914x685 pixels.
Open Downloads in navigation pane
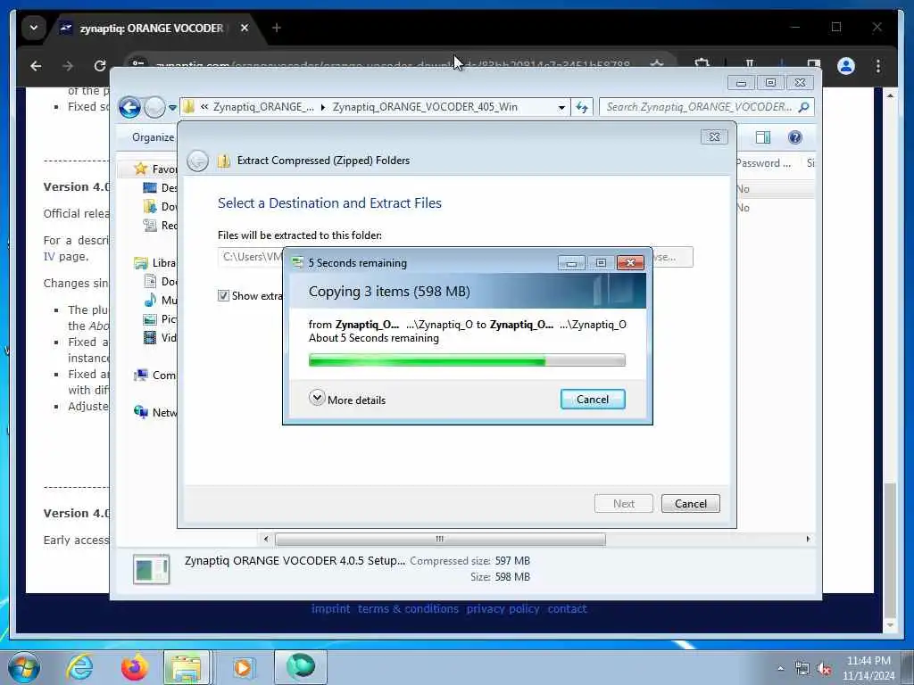tap(161, 206)
